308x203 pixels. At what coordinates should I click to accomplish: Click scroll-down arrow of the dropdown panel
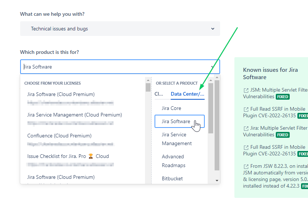pyautogui.click(x=217, y=181)
